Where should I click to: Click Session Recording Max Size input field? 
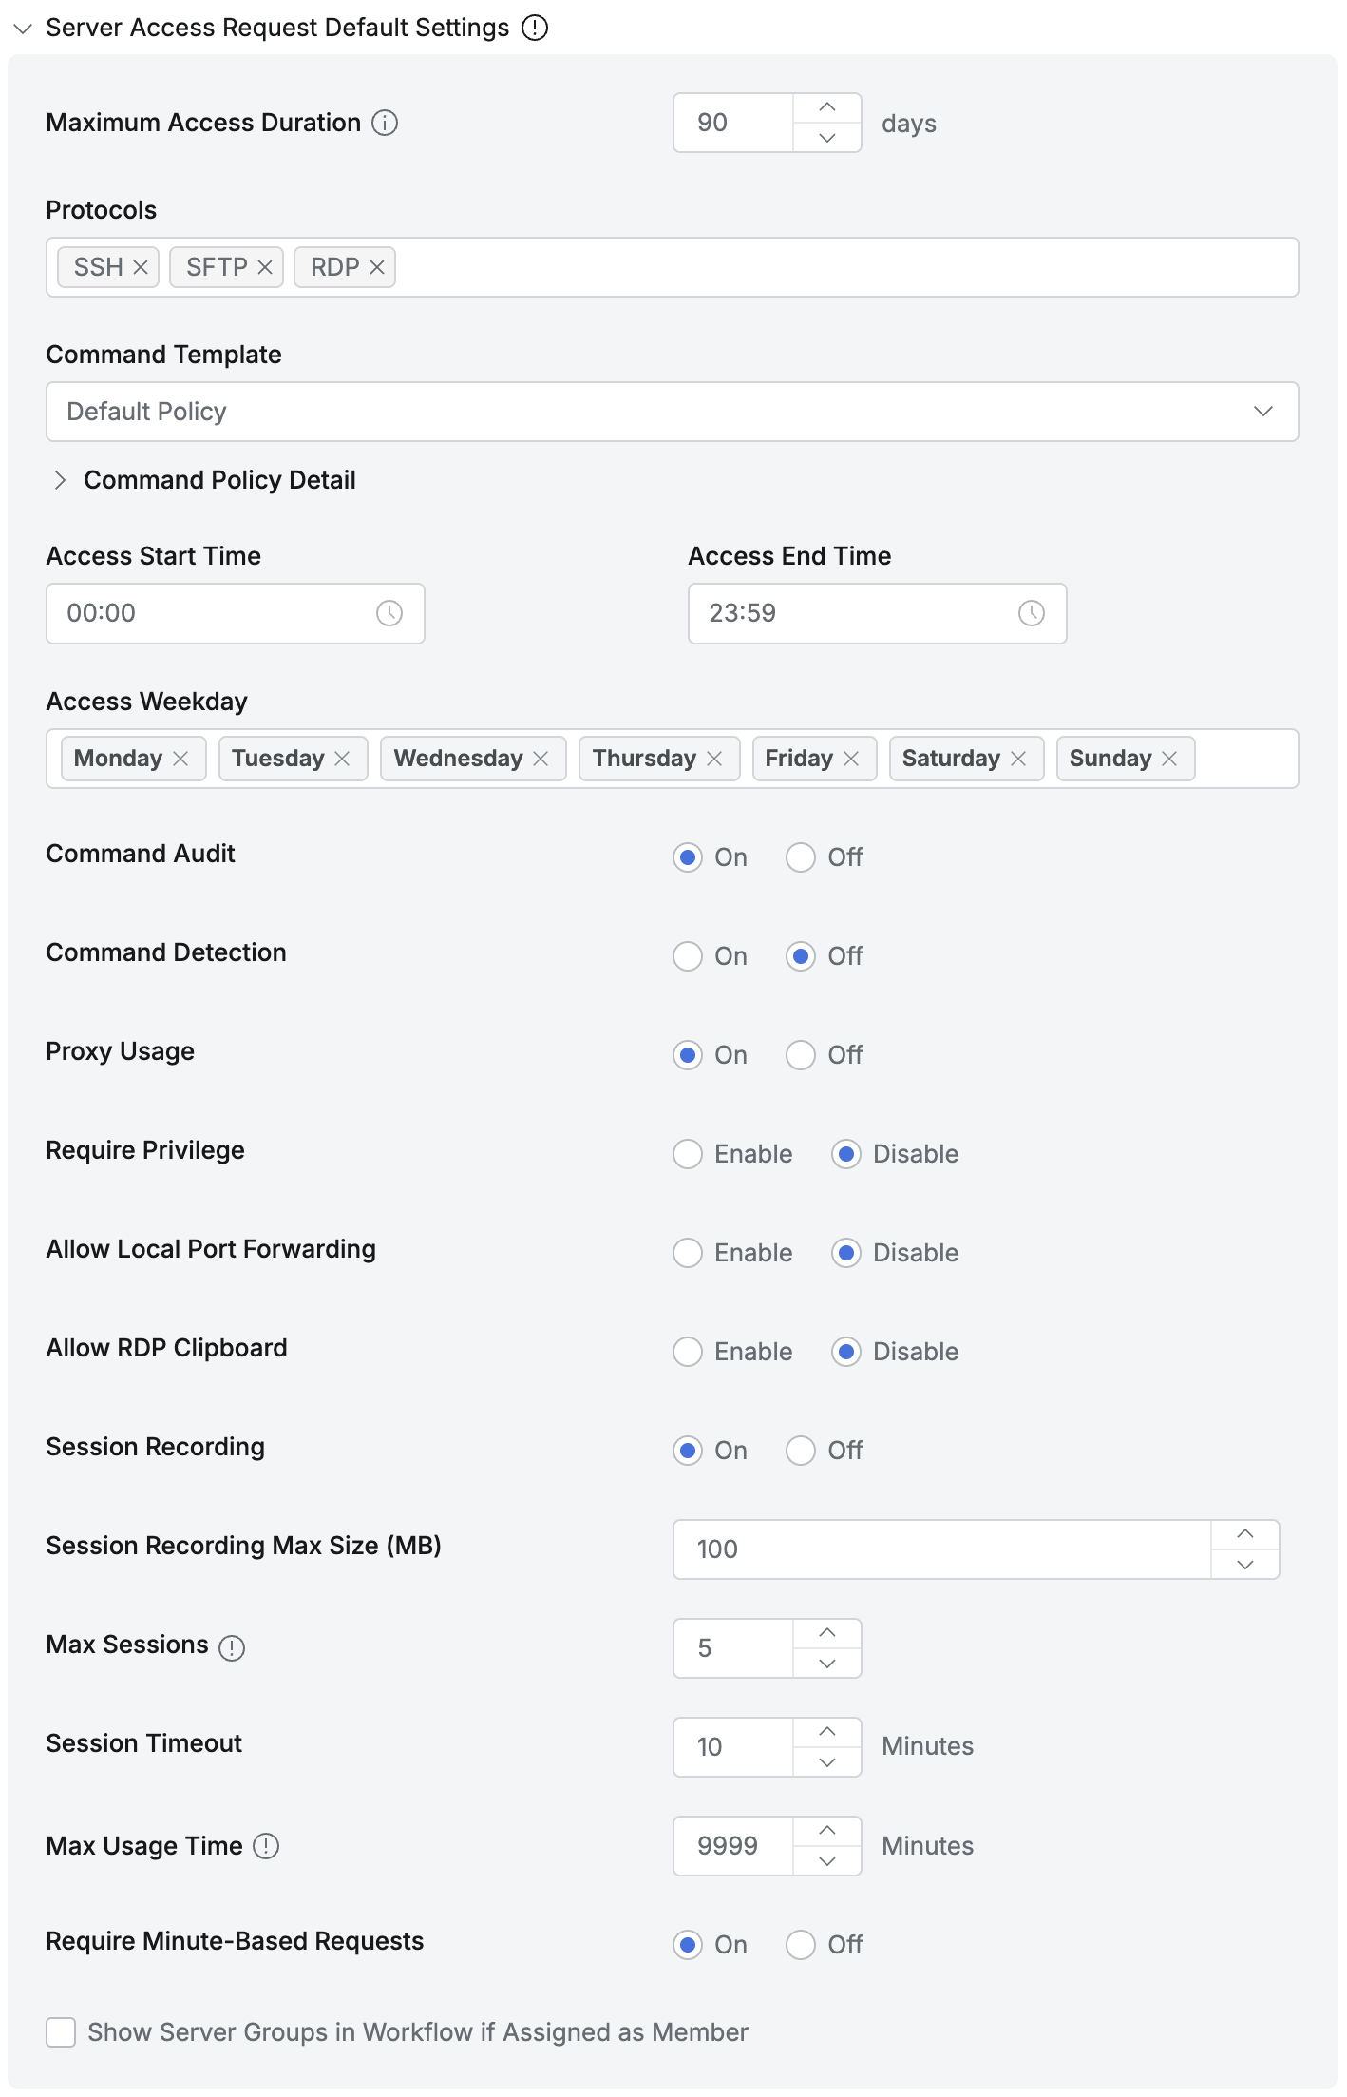pyautogui.click(x=941, y=1549)
